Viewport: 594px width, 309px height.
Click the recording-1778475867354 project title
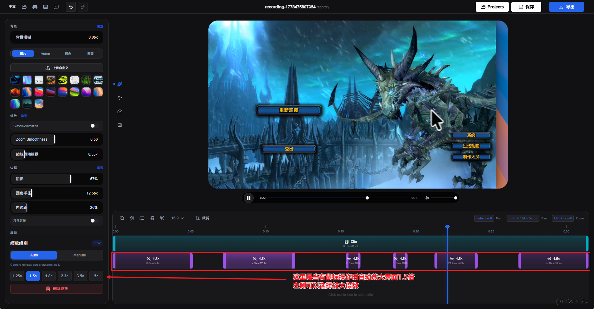point(290,7)
